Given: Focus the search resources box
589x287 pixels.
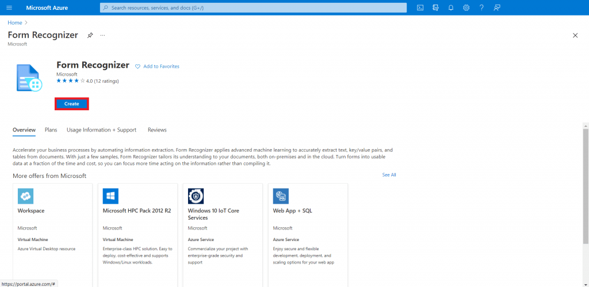Looking at the screenshot, I should pyautogui.click(x=253, y=7).
